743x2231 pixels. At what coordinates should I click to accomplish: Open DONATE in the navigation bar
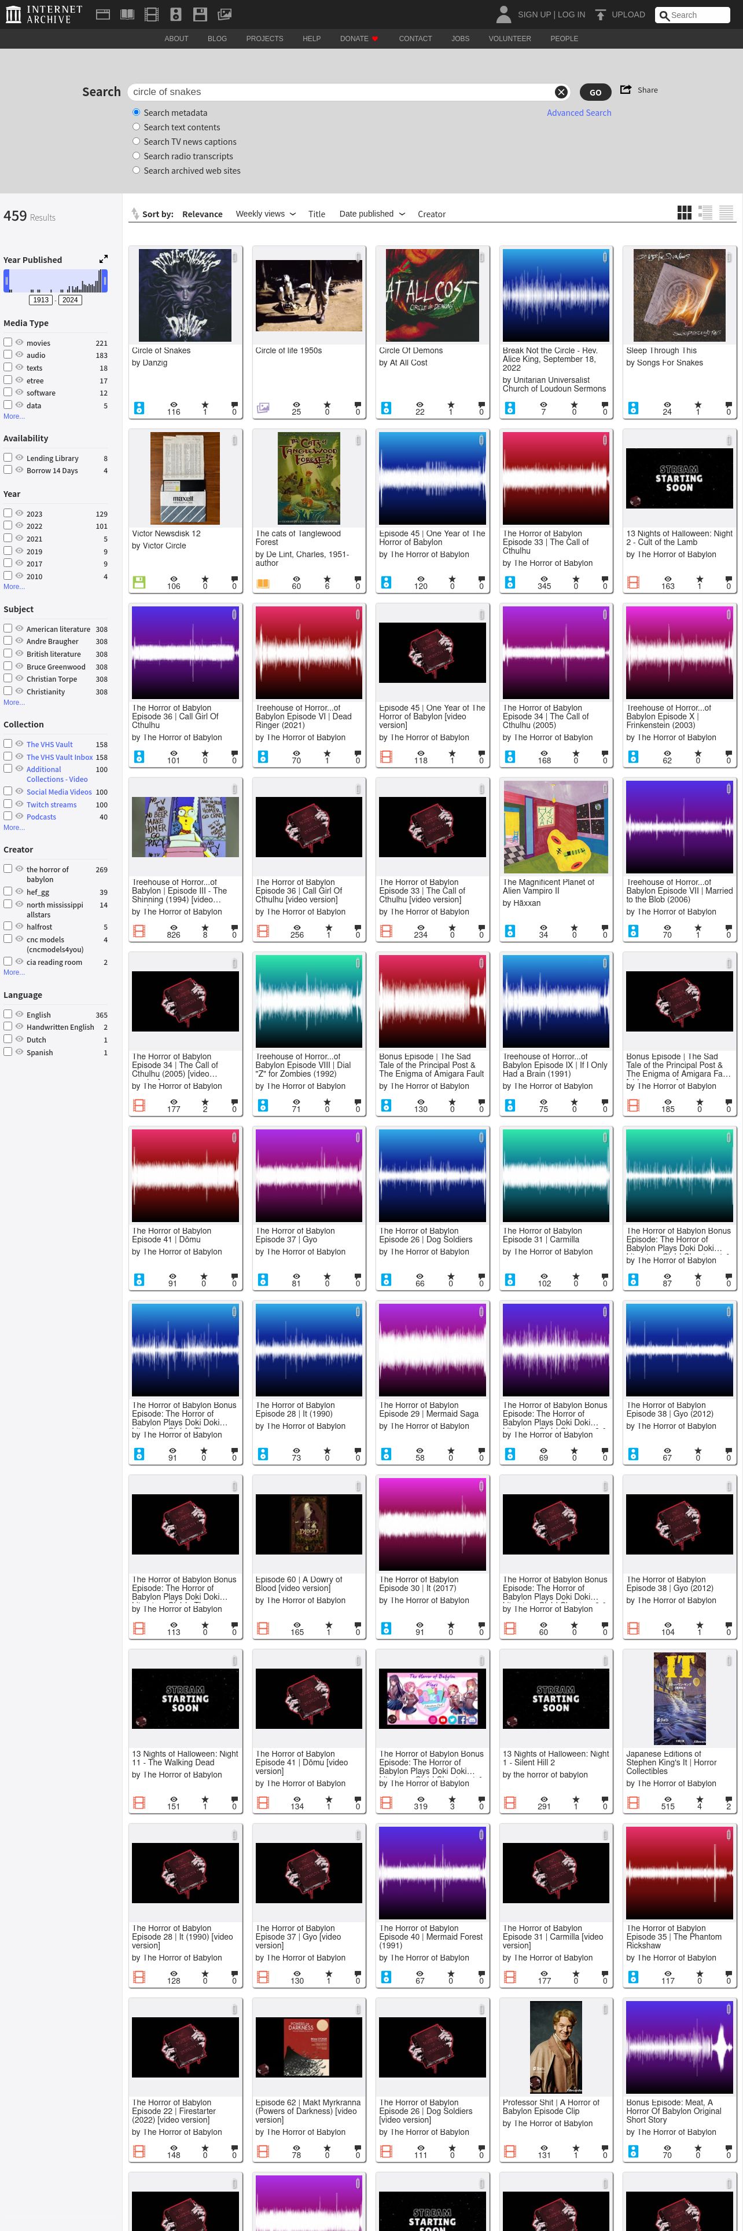tap(358, 39)
